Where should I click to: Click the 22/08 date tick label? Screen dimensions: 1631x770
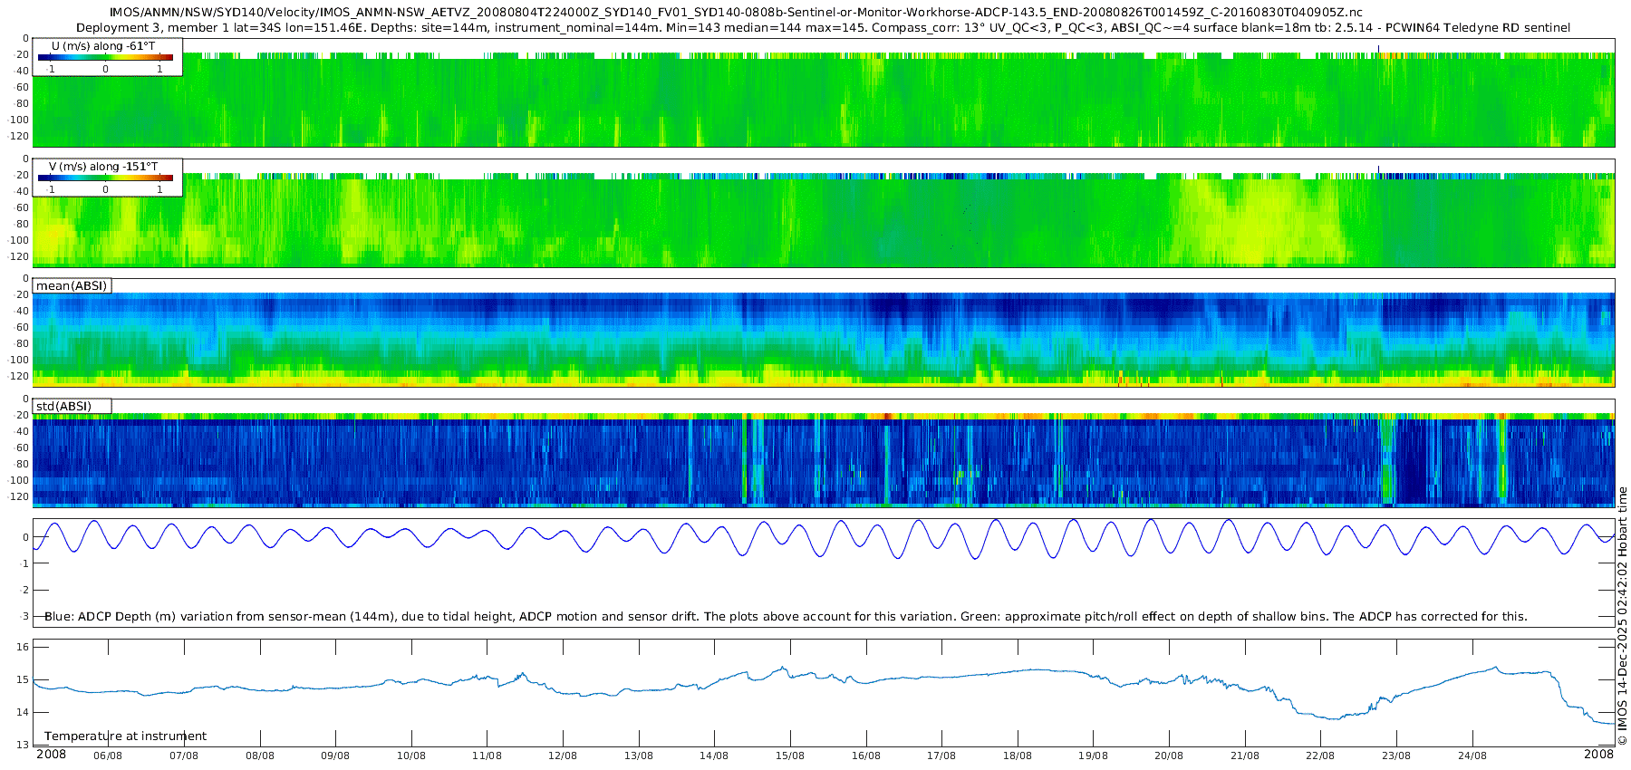click(x=1320, y=756)
